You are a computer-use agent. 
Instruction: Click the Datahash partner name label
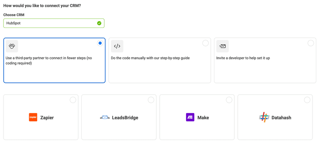[281, 117]
